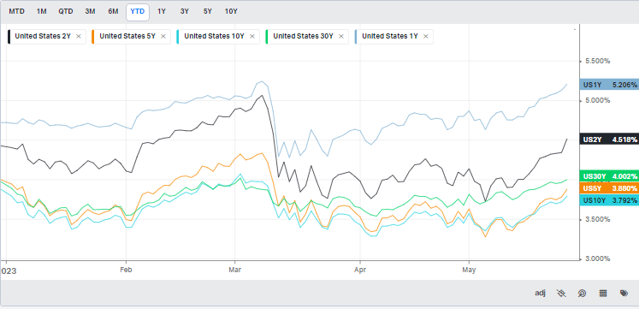Toggle the adj adjustment option
639x309 pixels.
point(540,293)
